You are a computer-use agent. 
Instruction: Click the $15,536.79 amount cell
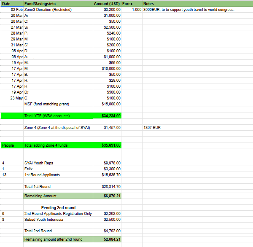(x=107, y=175)
